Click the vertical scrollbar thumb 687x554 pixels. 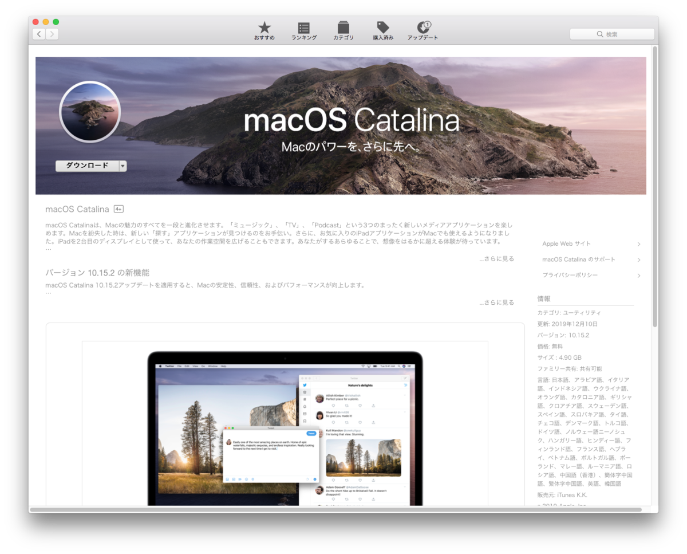click(x=654, y=186)
